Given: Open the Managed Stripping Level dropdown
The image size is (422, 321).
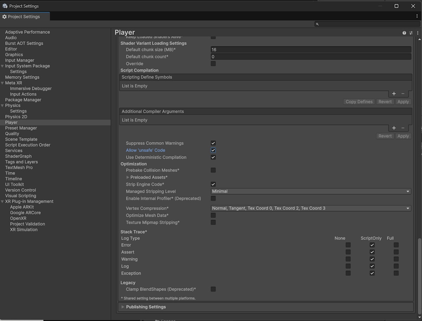Looking at the screenshot, I should point(311,191).
